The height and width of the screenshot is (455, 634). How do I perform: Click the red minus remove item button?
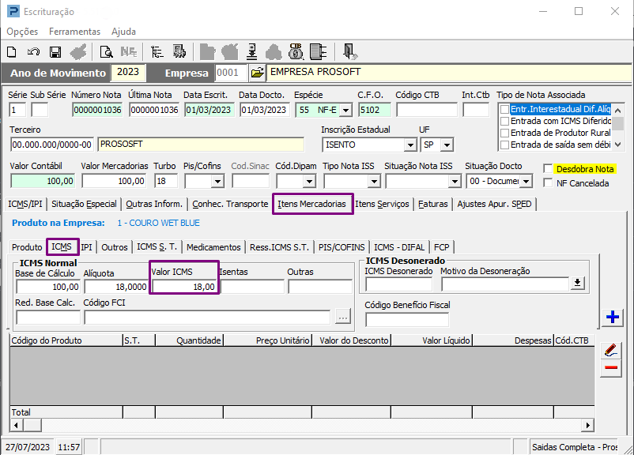click(611, 367)
